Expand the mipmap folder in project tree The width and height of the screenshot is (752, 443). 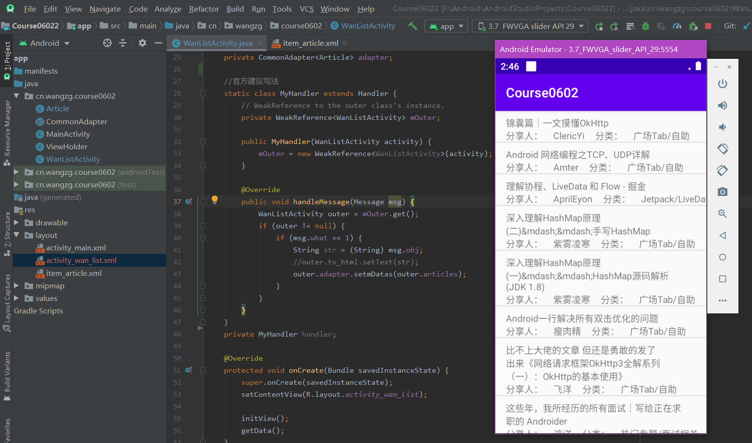click(17, 286)
